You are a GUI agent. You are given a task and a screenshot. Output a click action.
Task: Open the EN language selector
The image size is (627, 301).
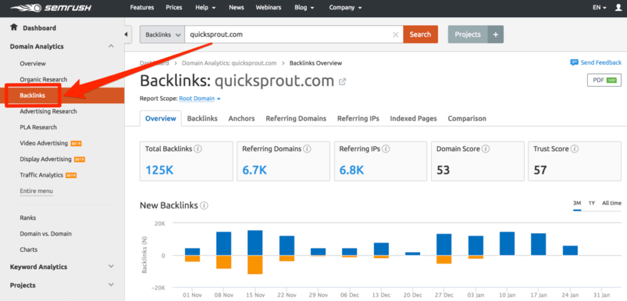point(599,7)
